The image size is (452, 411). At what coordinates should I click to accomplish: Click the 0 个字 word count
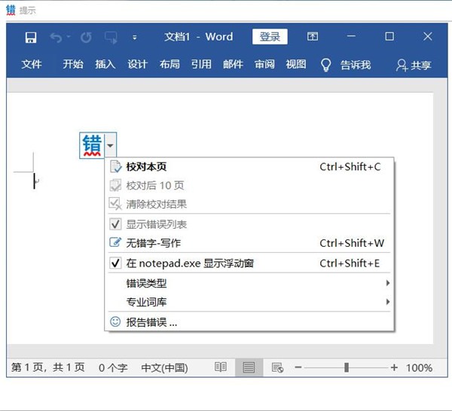click(x=113, y=368)
